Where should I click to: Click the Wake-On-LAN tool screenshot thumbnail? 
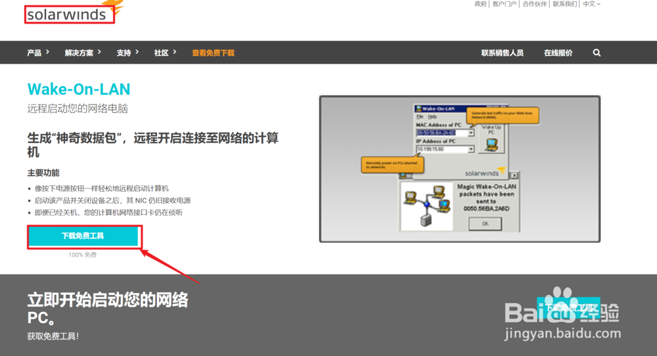pyautogui.click(x=460, y=169)
